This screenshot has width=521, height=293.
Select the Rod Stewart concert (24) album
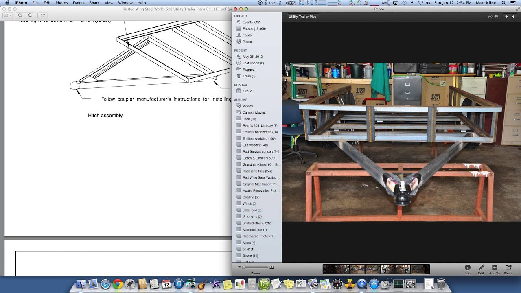261,151
